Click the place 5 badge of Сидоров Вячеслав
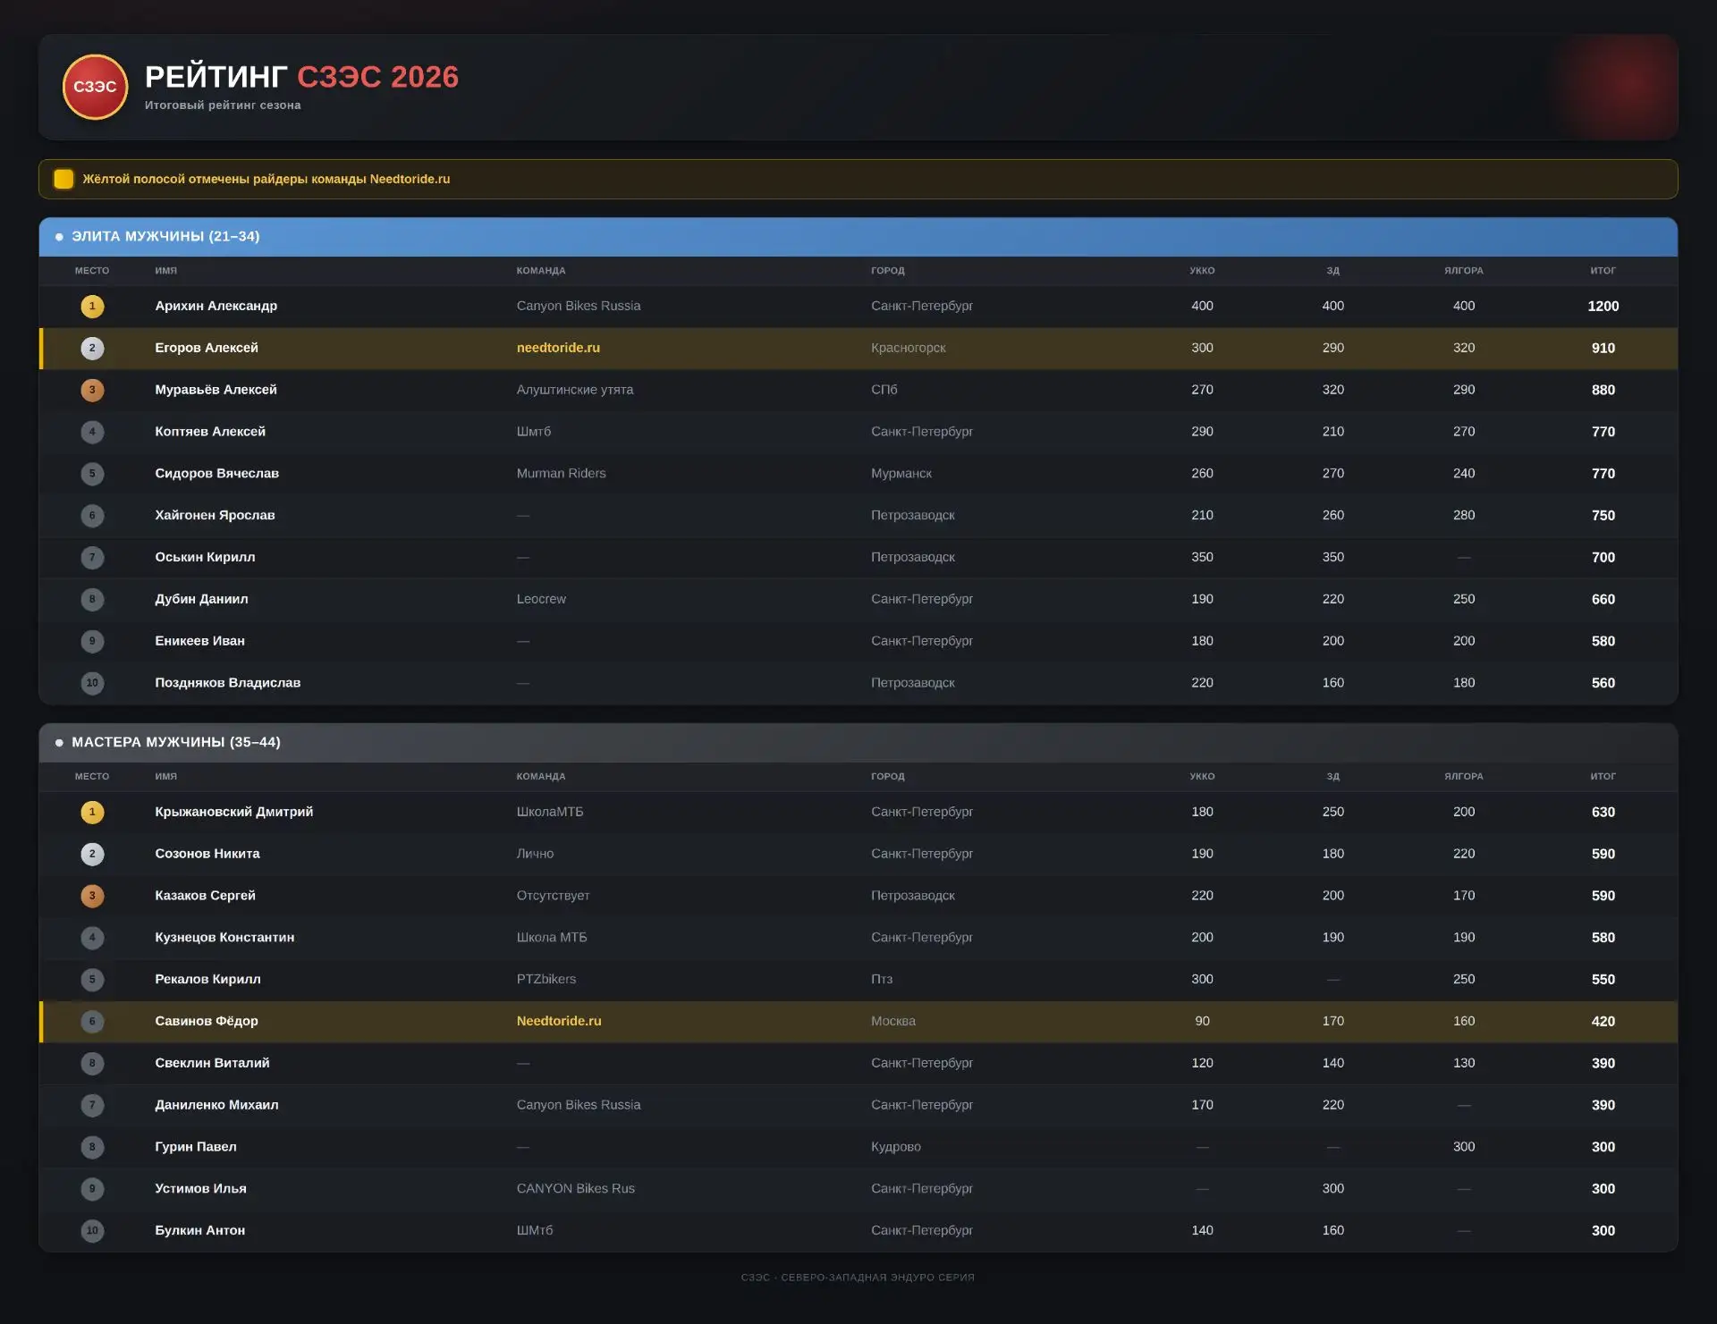1717x1324 pixels. click(x=92, y=474)
